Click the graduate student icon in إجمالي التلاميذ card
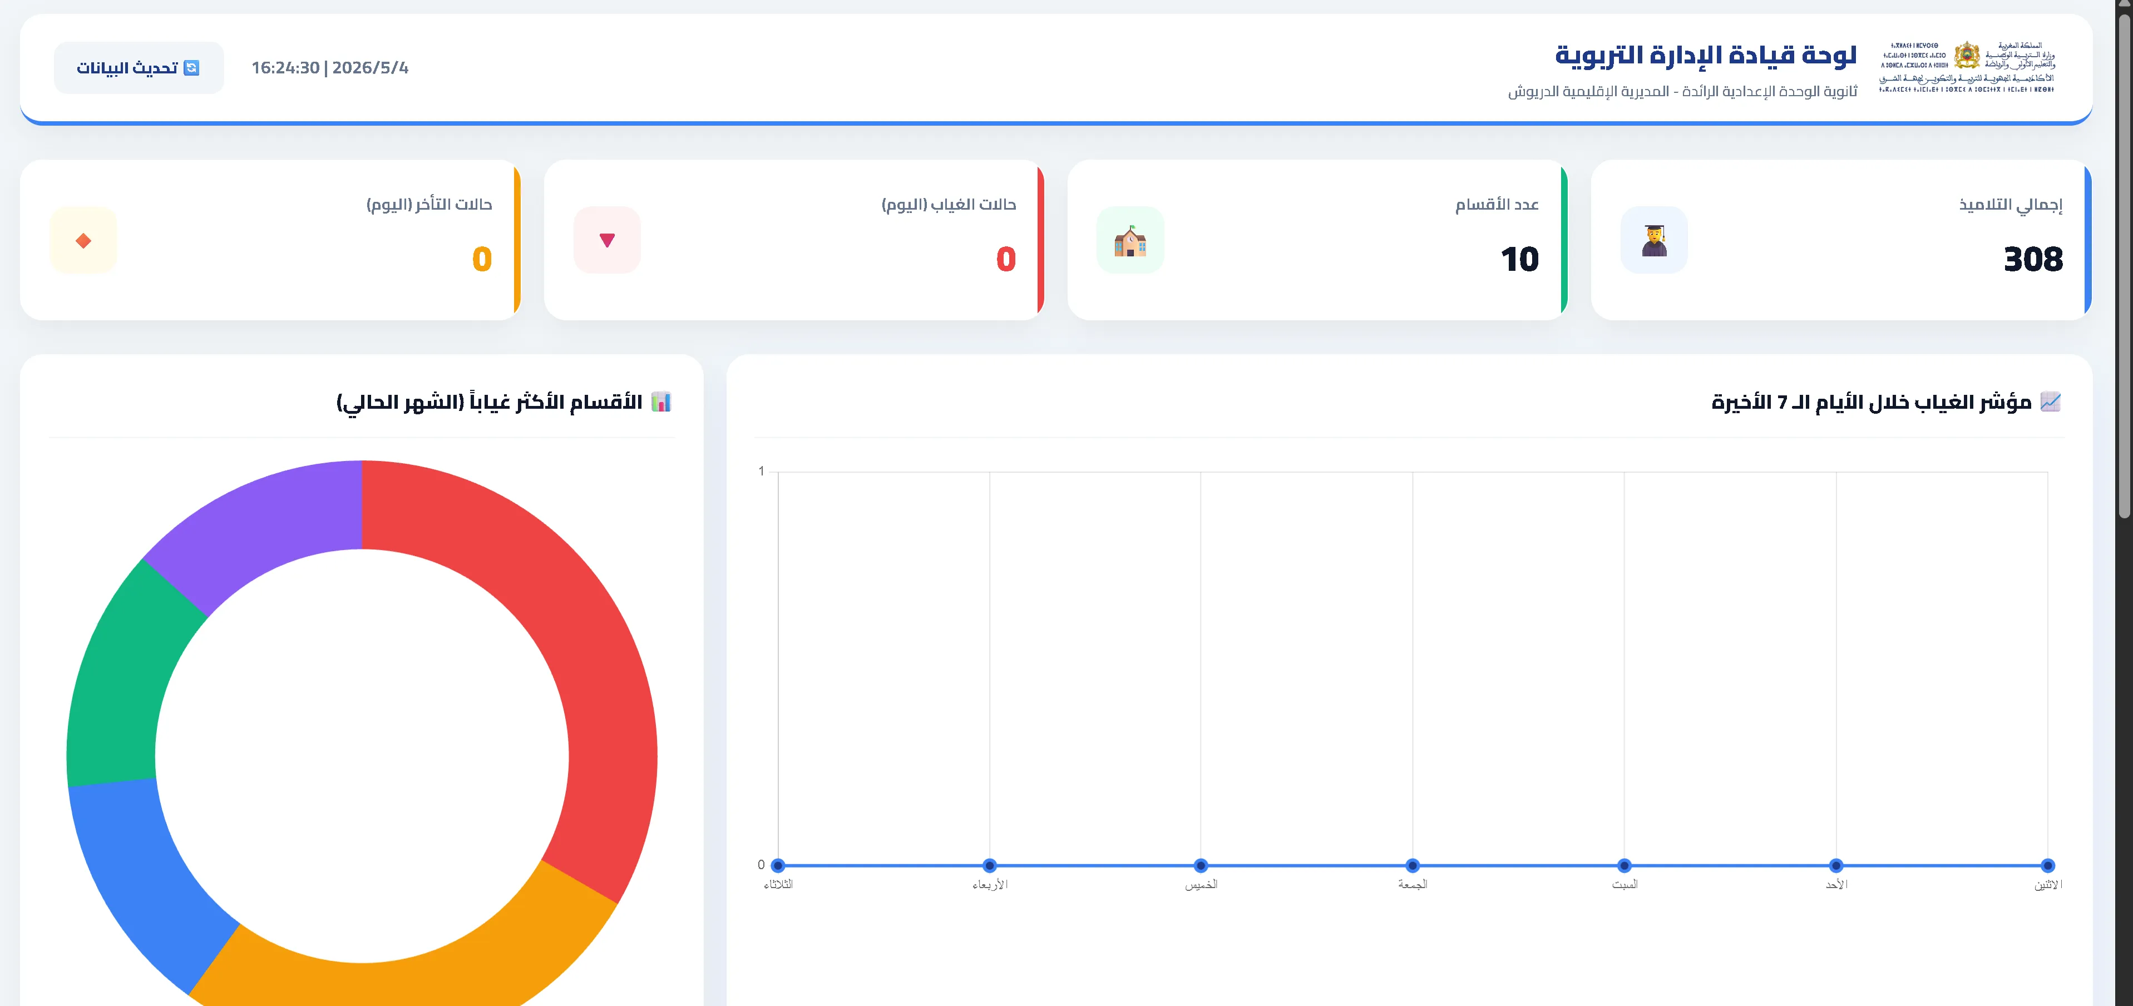The width and height of the screenshot is (2133, 1006). (x=1653, y=240)
